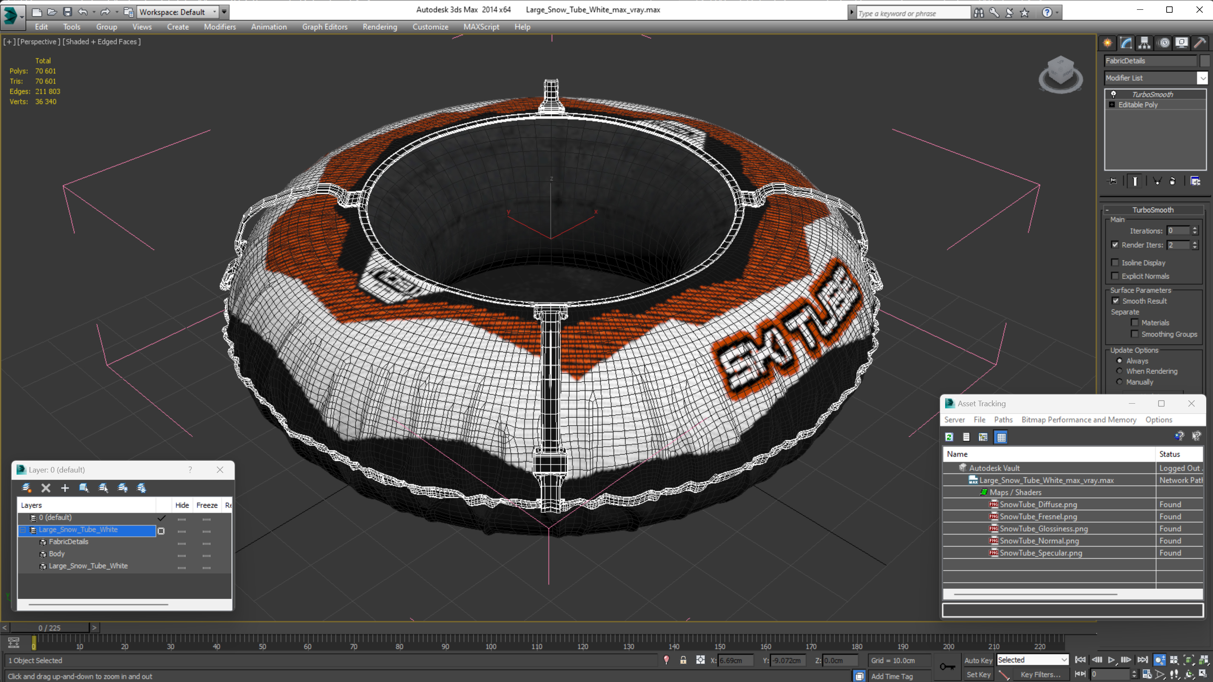Image resolution: width=1213 pixels, height=682 pixels.
Task: Click the Open File toolbar icon
Action: 52,12
